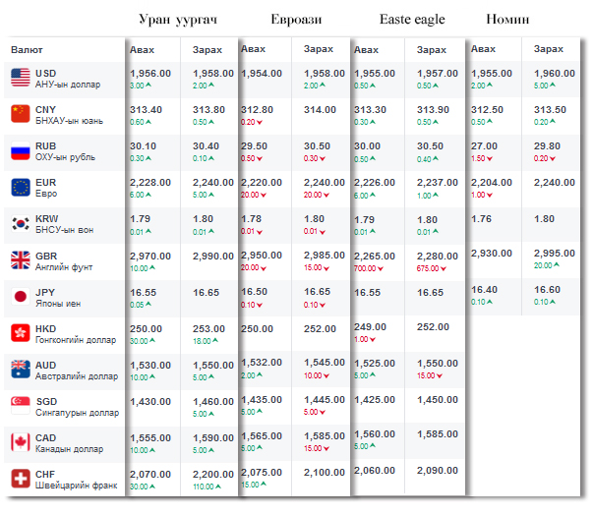This screenshot has height=515, width=592.
Task: Click Уран уургач USD buy rate 1,956.00
Action: pos(150,73)
